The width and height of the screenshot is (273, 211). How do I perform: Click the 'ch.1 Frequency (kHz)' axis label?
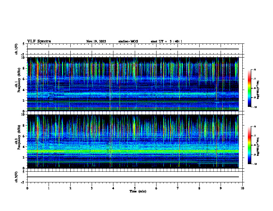18,80
